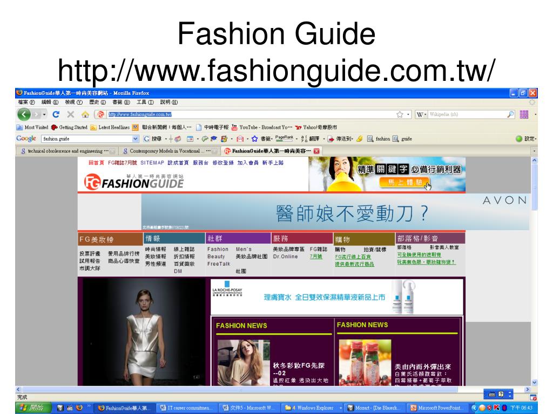The image size is (553, 414).
Task: Click the Windows 開始 Start button
Action: (33, 408)
